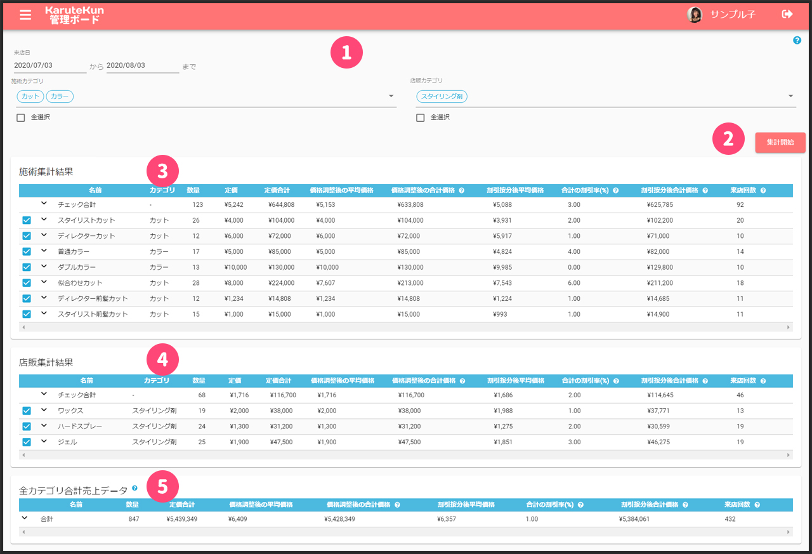Open the hamburger navigation menu
Viewport: 812px width, 554px height.
click(25, 15)
